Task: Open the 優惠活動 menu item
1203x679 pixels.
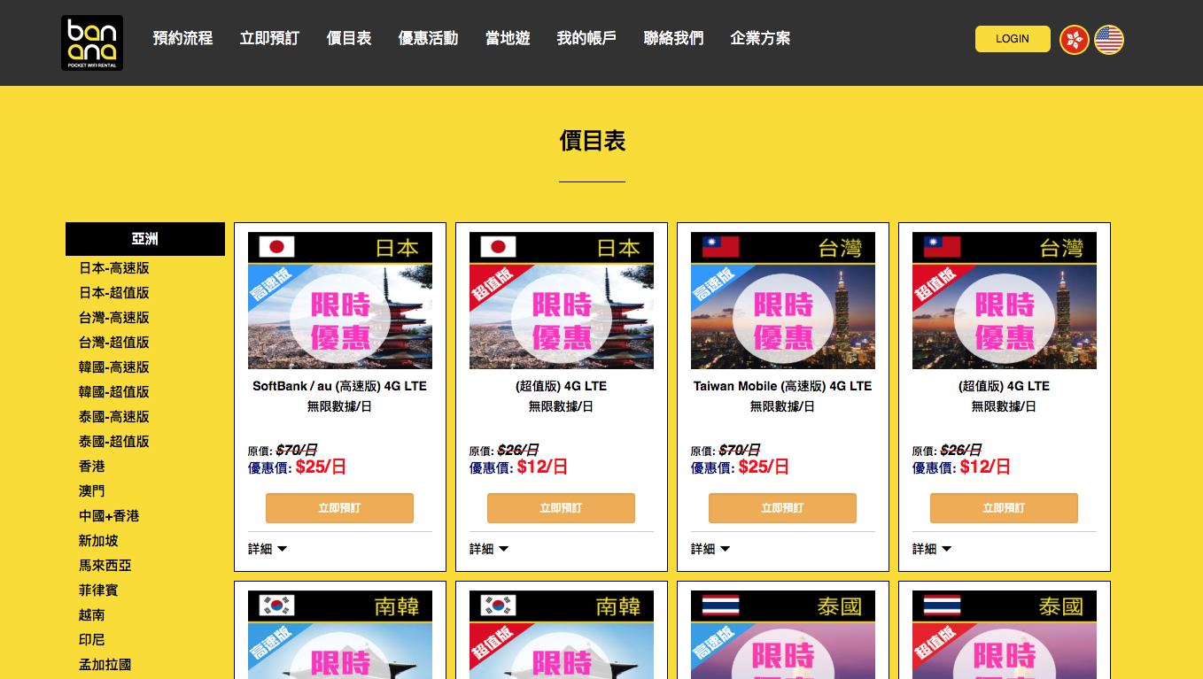Action: coord(428,38)
